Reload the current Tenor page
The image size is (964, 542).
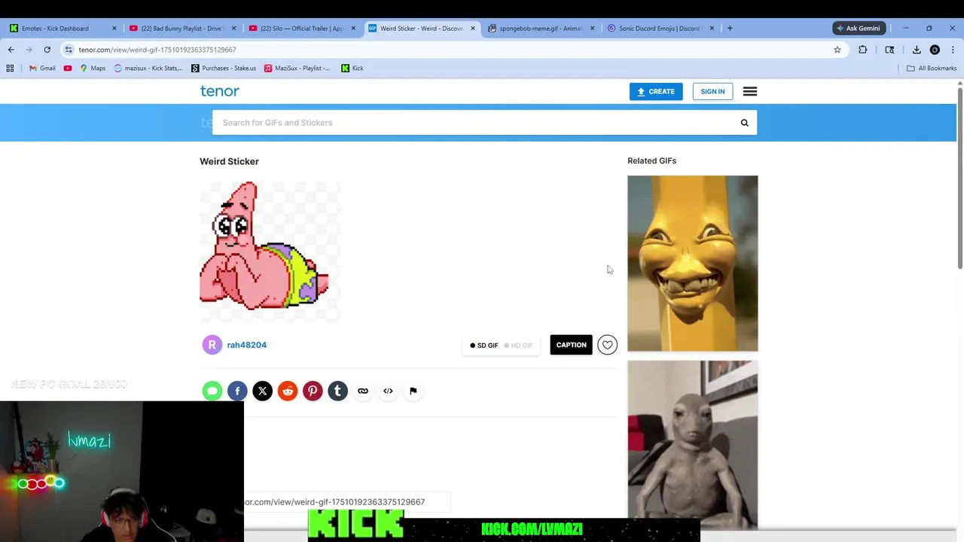click(x=47, y=50)
